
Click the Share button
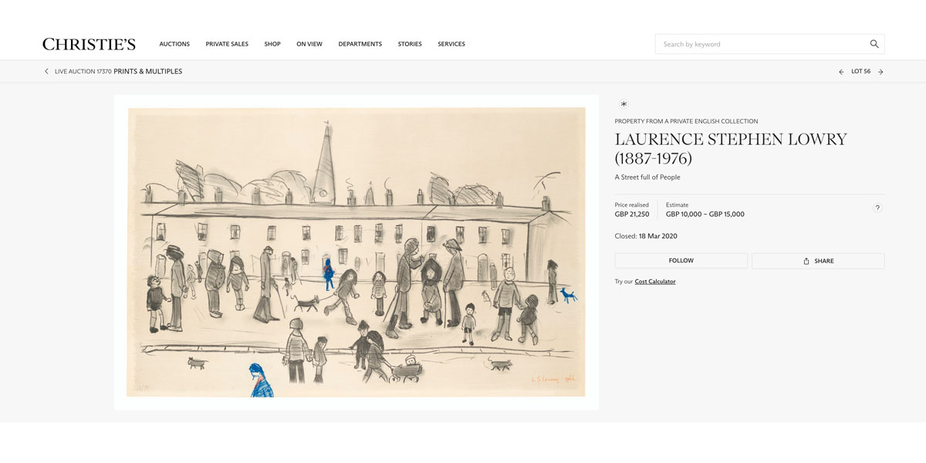[x=818, y=261]
